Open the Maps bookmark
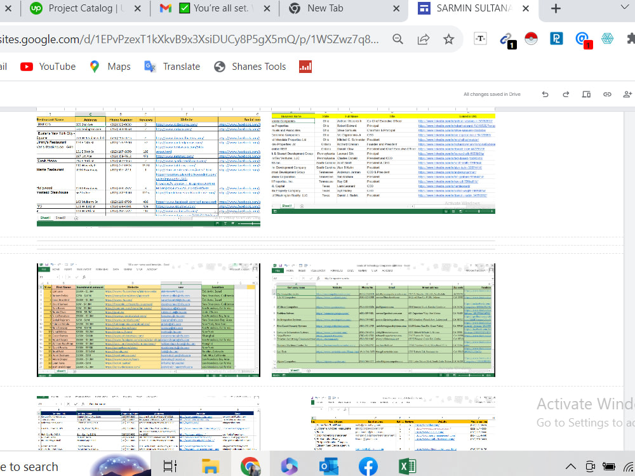The height and width of the screenshot is (476, 635). pos(110,67)
